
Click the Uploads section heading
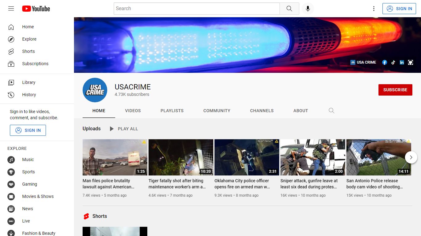[x=92, y=129]
